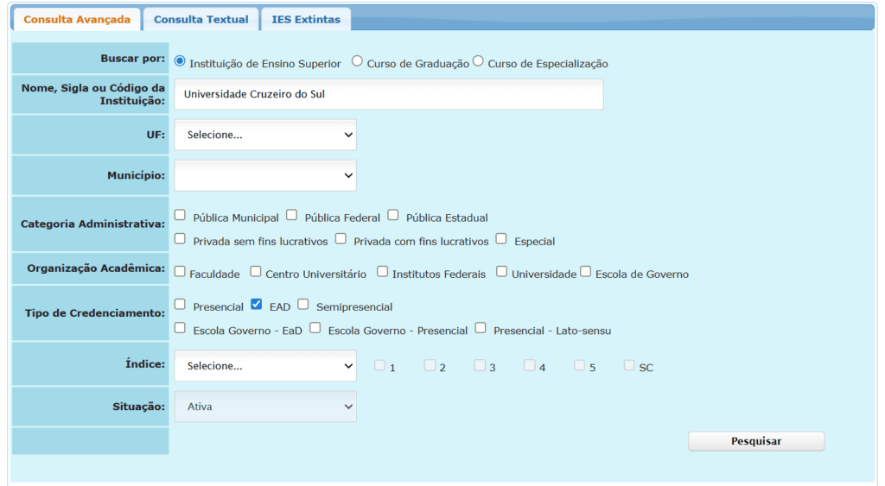Select the Consulta Avançada tab
885x486 pixels.
(77, 19)
